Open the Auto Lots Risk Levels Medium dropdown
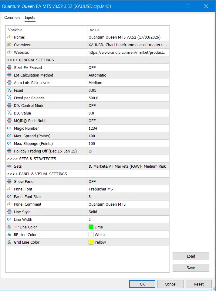This screenshot has width=216, height=291. (128, 83)
